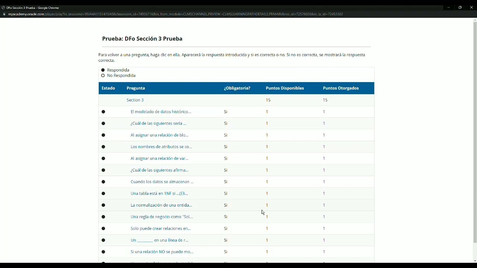477x268 pixels.
Task: Click the "Respondida" legend label
Action: pos(118,70)
